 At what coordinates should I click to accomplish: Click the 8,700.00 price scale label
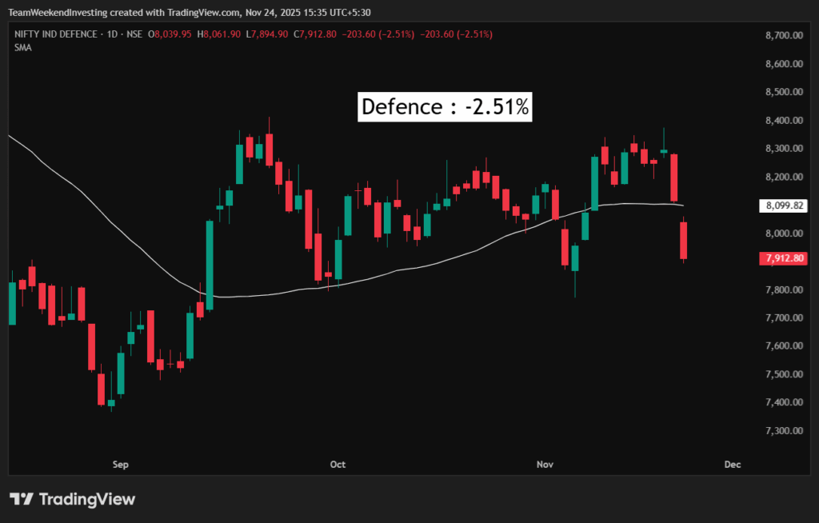click(x=783, y=36)
